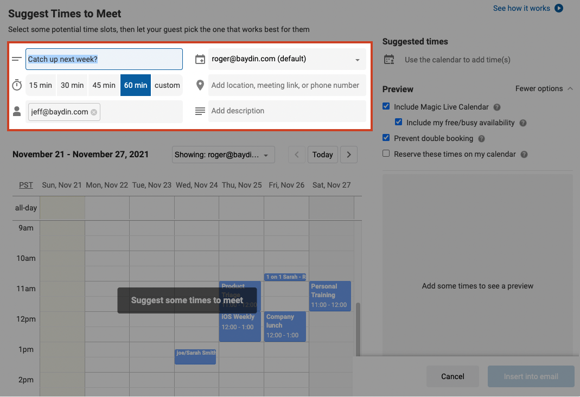Screen dimensions: 580x397
Task: Click help icon next to Prevent double booking
Action: 482,139
